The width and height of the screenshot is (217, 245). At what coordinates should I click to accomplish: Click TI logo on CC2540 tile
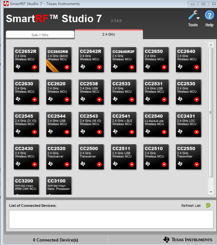pyautogui.click(x=148, y=131)
